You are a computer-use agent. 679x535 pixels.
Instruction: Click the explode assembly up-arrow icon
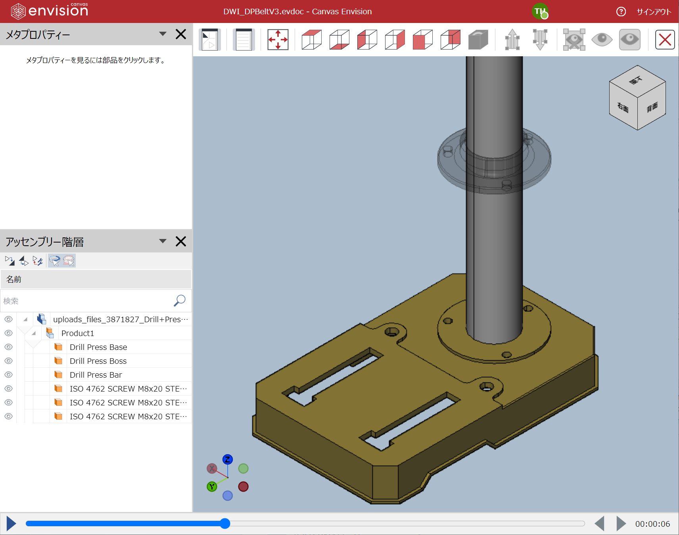512,40
